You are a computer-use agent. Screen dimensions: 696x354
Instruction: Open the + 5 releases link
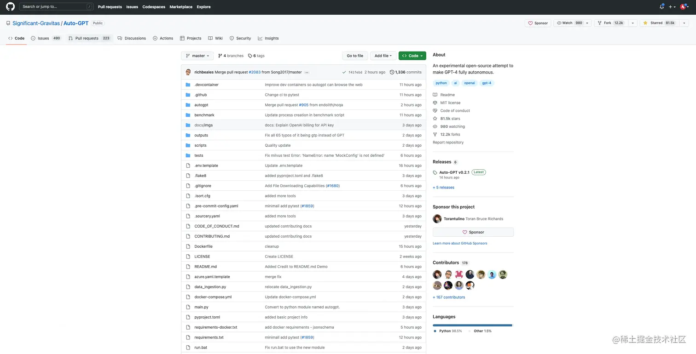pos(443,188)
